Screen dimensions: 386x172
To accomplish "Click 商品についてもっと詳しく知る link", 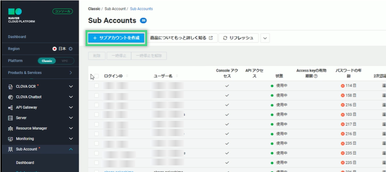I will (x=183, y=38).
